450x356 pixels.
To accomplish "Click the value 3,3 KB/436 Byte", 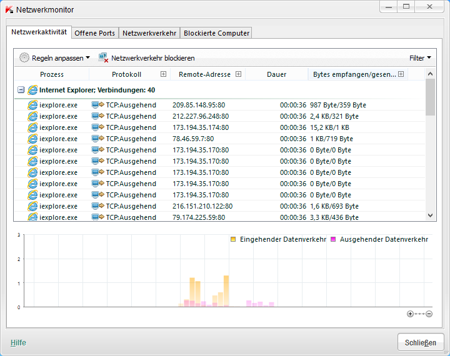I will 334,217.
